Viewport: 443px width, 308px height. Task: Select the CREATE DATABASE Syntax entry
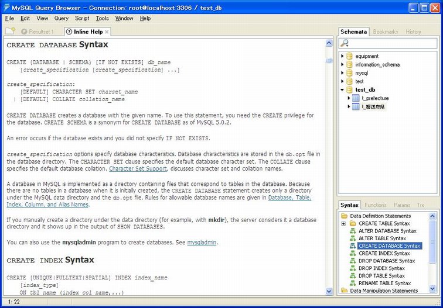[x=390, y=245]
